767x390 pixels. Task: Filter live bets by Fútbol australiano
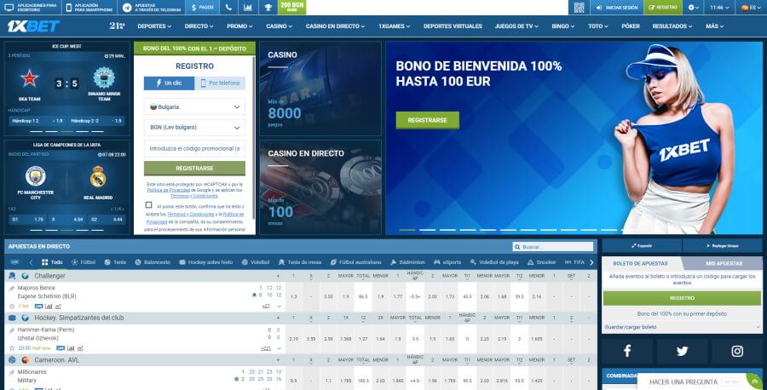tap(355, 262)
